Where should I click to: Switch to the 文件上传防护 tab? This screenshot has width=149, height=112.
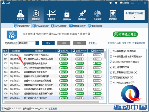pos(59,26)
